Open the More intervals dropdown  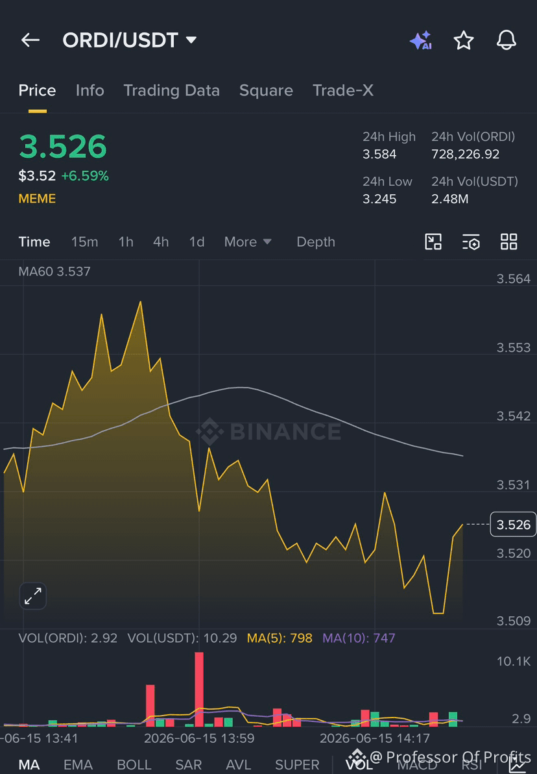tap(248, 242)
